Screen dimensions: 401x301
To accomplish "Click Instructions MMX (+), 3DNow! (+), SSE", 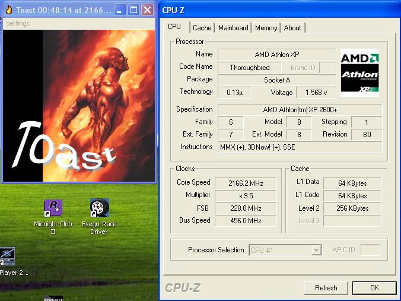I will [x=300, y=147].
